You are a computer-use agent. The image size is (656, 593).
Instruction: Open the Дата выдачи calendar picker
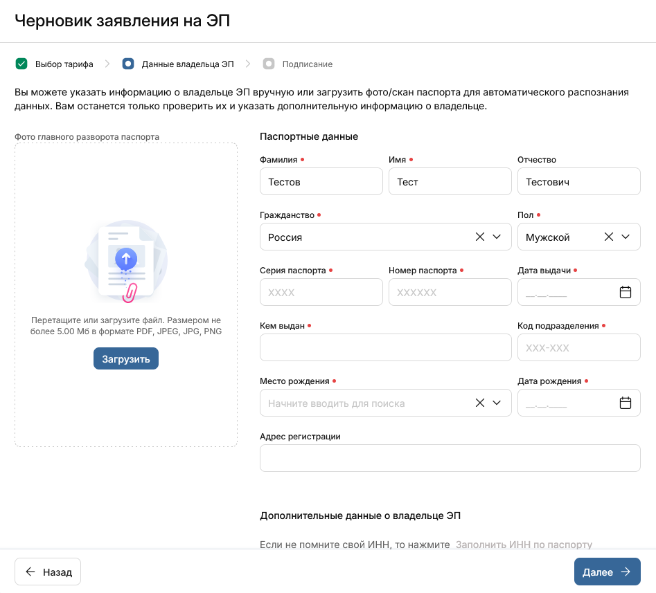tap(625, 293)
